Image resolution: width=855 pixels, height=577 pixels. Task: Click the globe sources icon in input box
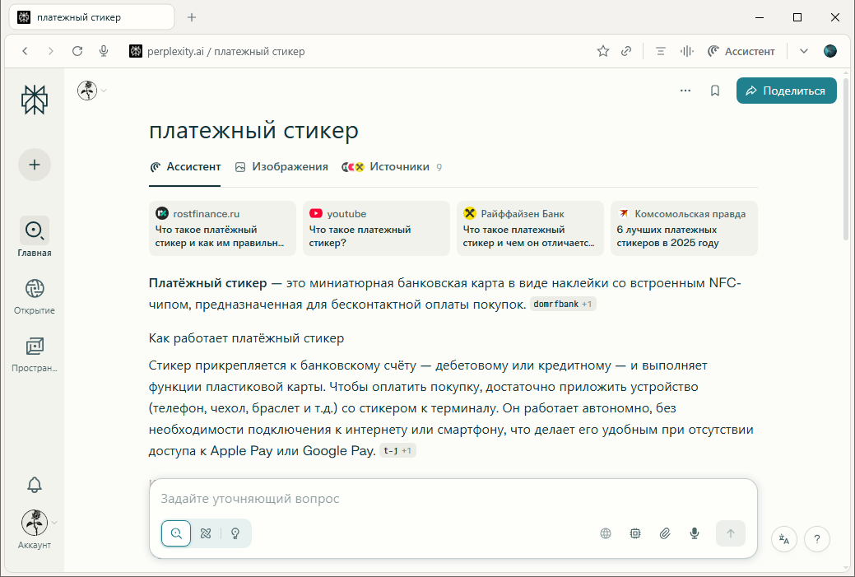606,533
